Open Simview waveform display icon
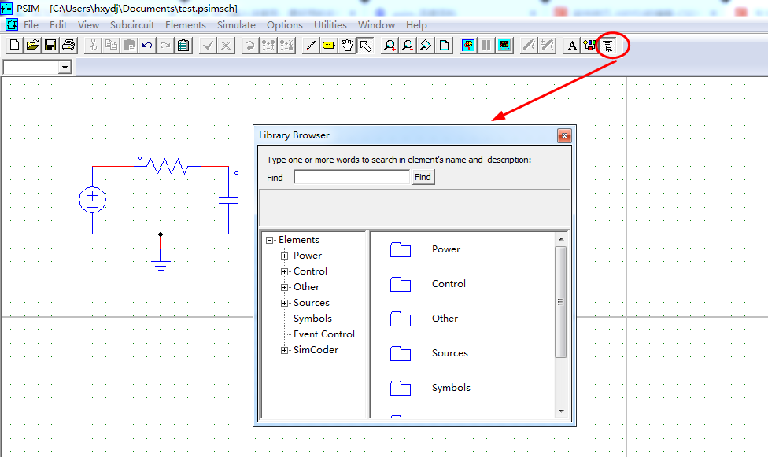768x457 pixels. pyautogui.click(x=504, y=46)
